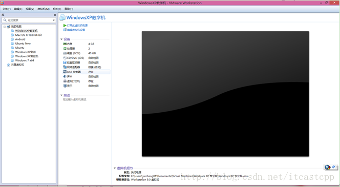Collapse the 描述 description section
Image resolution: width=340 pixels, height=187 pixels.
(61, 95)
